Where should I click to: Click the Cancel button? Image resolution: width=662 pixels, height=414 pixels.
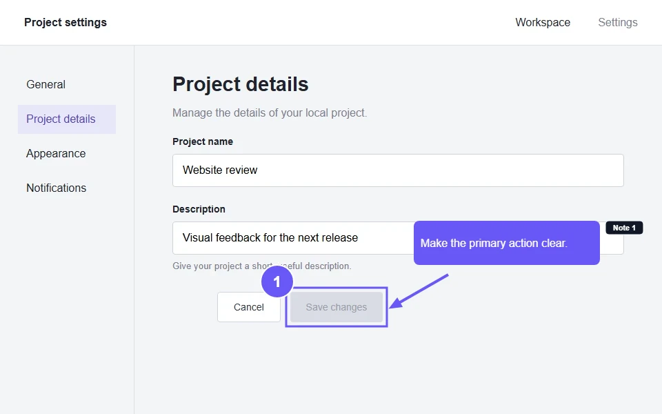tap(249, 307)
